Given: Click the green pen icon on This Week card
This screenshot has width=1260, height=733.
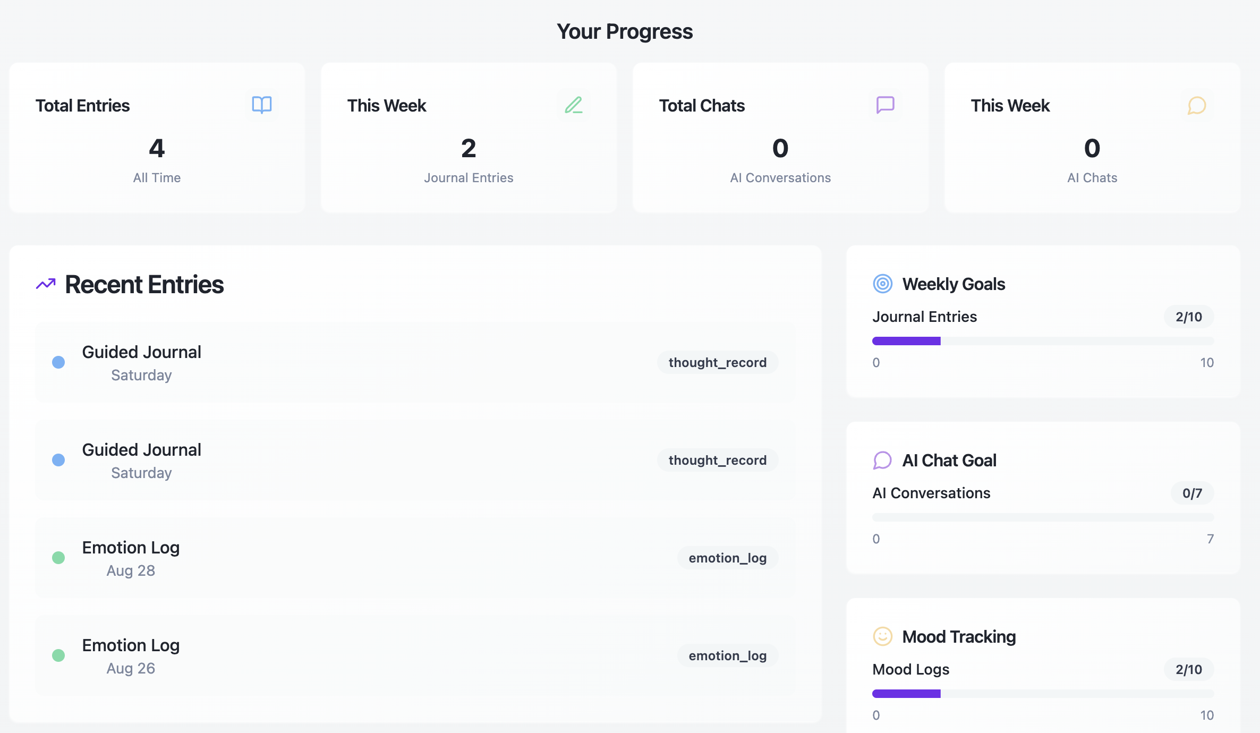Looking at the screenshot, I should [x=574, y=106].
